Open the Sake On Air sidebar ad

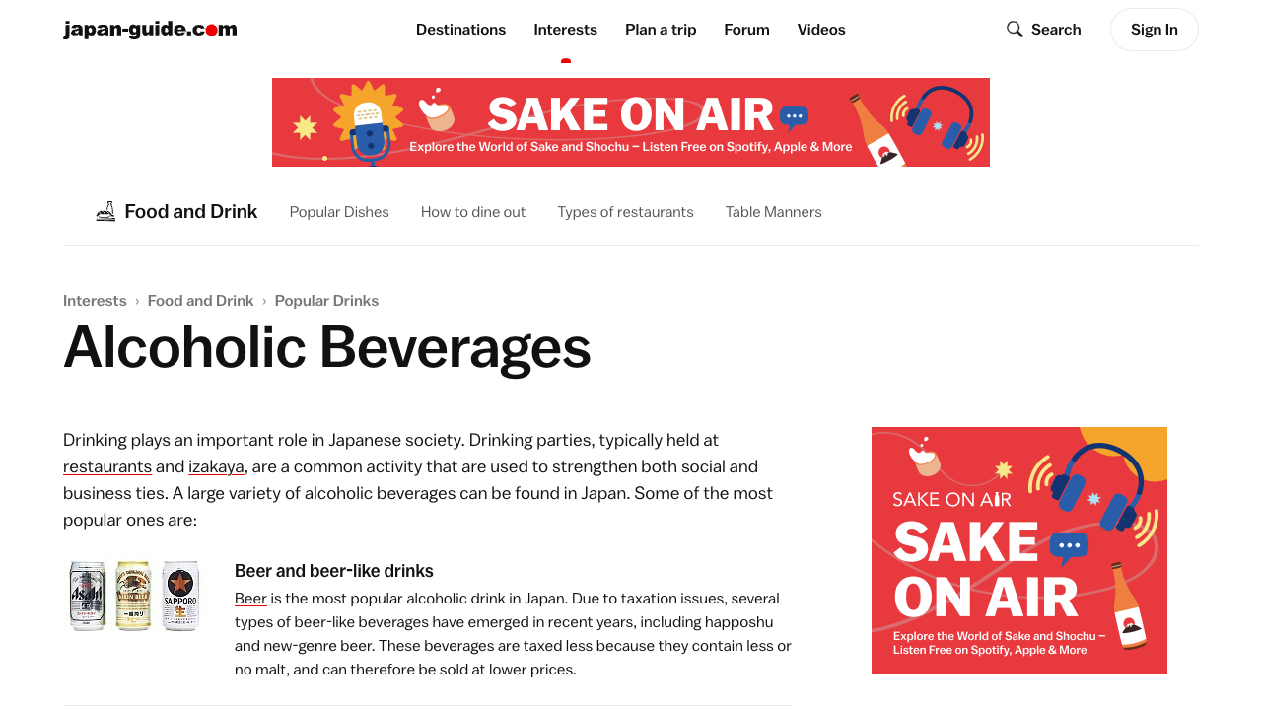[1019, 550]
